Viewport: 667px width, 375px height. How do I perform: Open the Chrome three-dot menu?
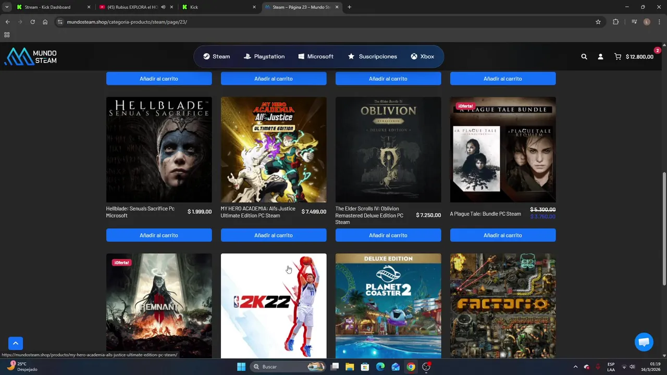(x=659, y=22)
